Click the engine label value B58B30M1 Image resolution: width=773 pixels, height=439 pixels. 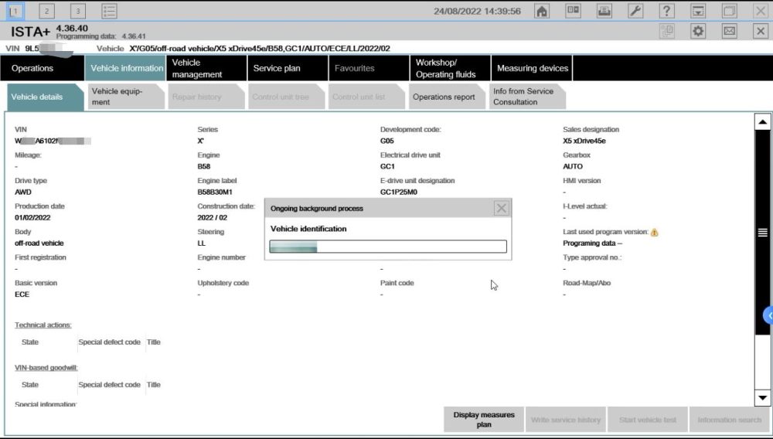point(215,192)
